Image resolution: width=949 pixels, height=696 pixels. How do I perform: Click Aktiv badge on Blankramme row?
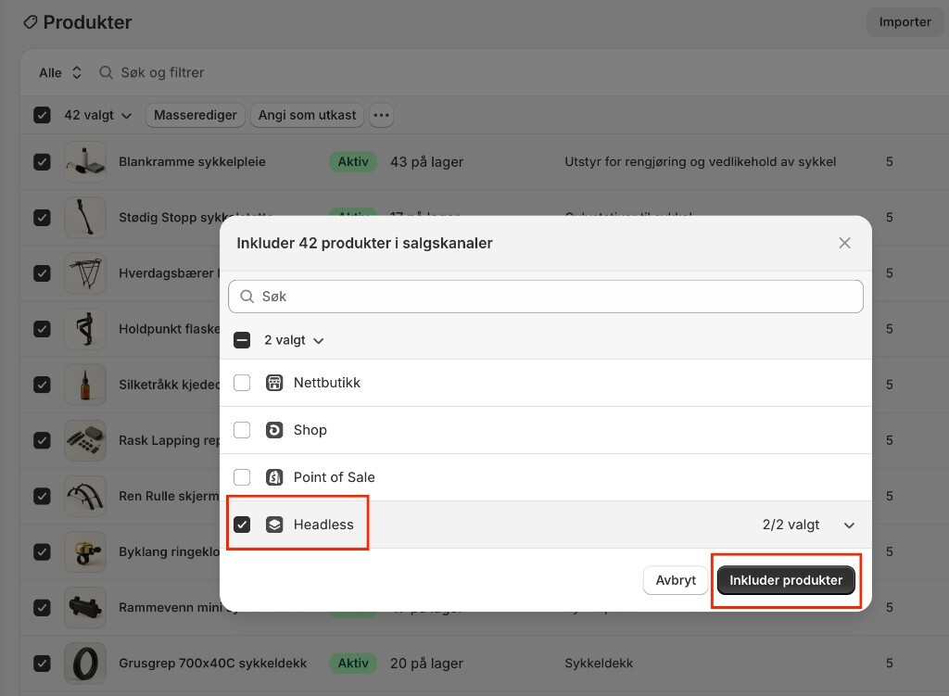pos(353,161)
